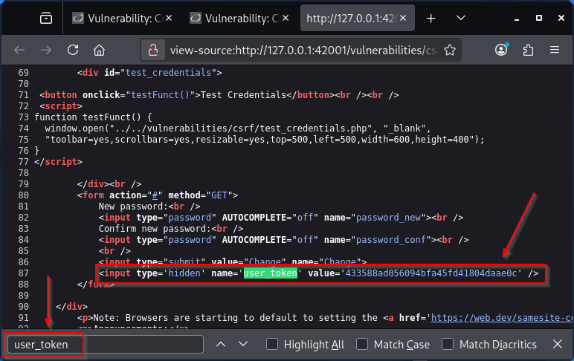Bookmark this page with star icon
This screenshot has height=361, width=574.
[x=450, y=50]
